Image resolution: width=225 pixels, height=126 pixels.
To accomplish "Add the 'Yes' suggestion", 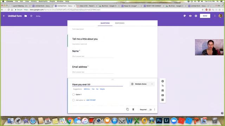I will (x=93, y=89).
